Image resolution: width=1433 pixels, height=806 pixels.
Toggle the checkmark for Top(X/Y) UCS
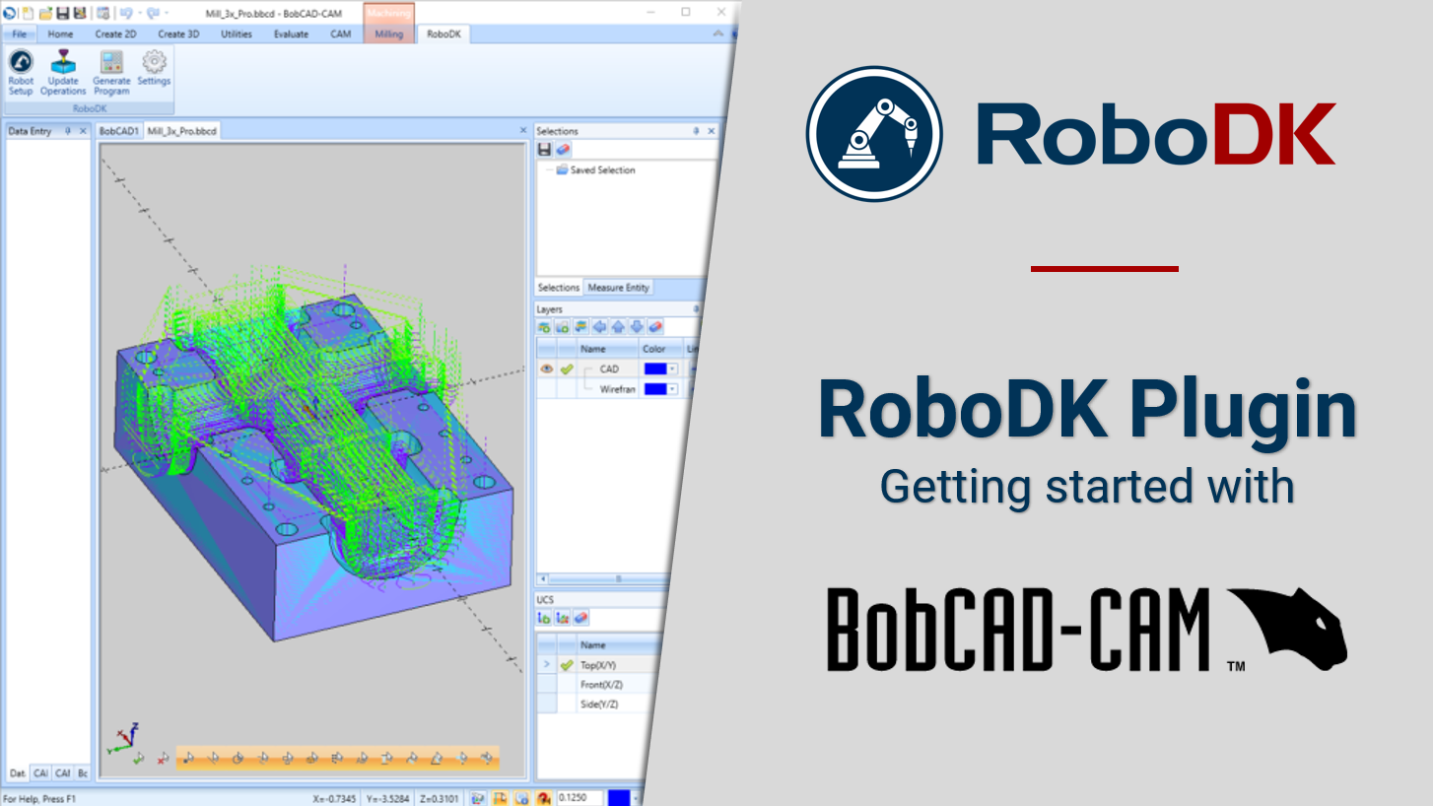pyautogui.click(x=567, y=665)
